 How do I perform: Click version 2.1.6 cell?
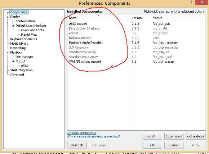coord(135,43)
